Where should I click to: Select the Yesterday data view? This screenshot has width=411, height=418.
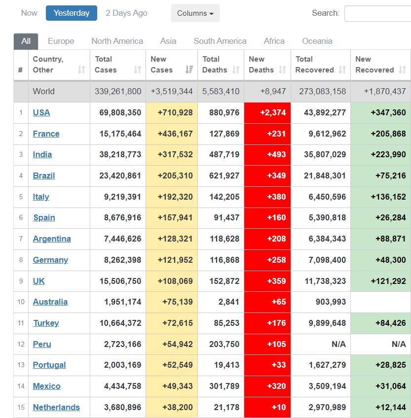pos(72,13)
